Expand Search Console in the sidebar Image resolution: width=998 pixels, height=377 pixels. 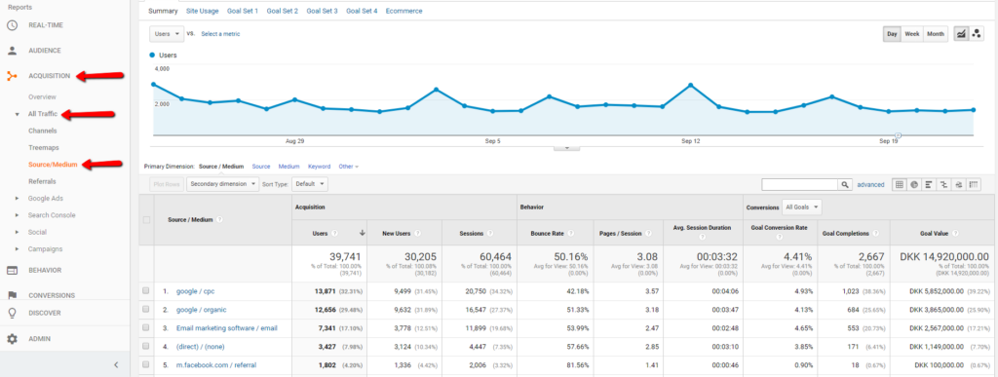[18, 215]
